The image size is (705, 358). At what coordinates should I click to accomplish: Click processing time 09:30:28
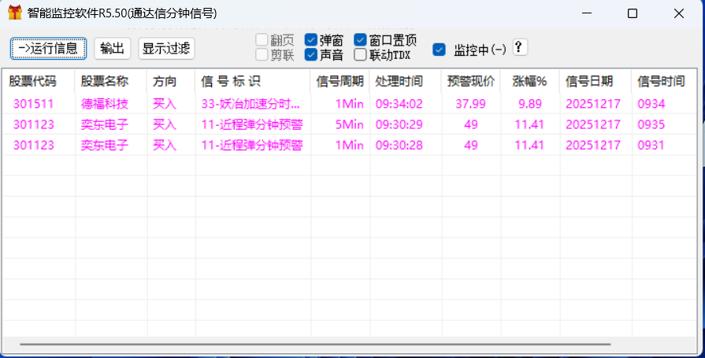pos(399,145)
